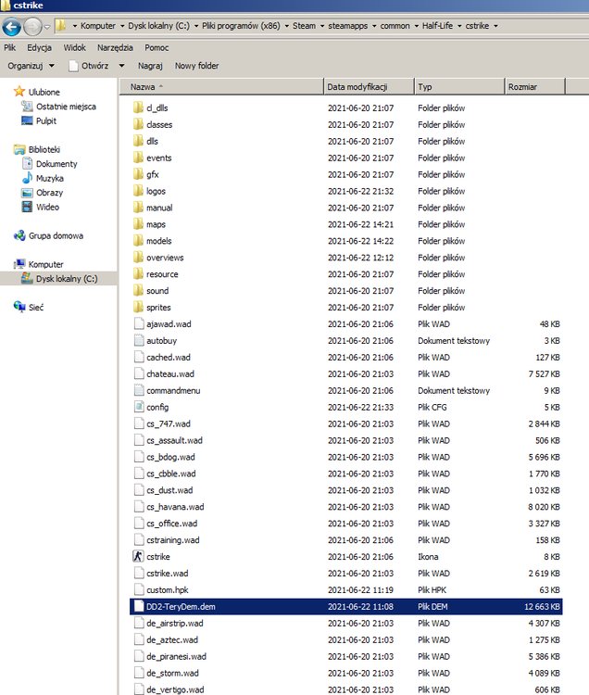Select the cl_dlls folder name
The height and width of the screenshot is (695, 589).
tap(157, 107)
